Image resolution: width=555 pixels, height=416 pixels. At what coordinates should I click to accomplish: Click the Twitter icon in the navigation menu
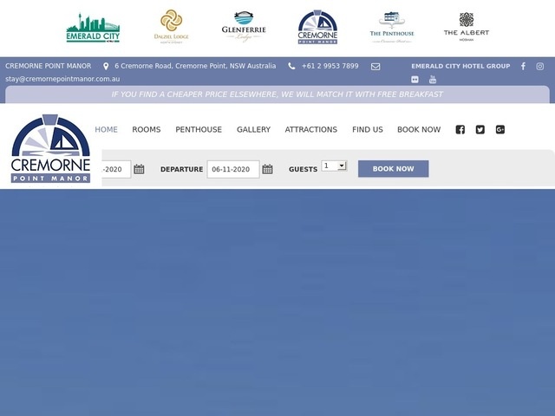480,130
